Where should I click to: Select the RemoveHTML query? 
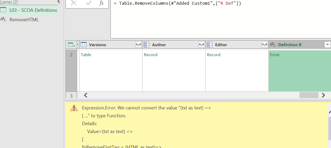[24, 20]
